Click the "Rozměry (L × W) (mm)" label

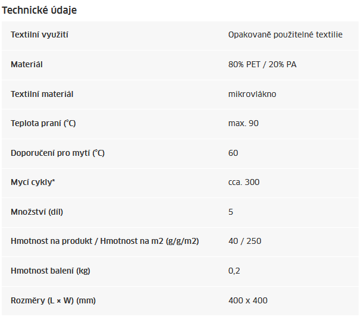pos(53,300)
